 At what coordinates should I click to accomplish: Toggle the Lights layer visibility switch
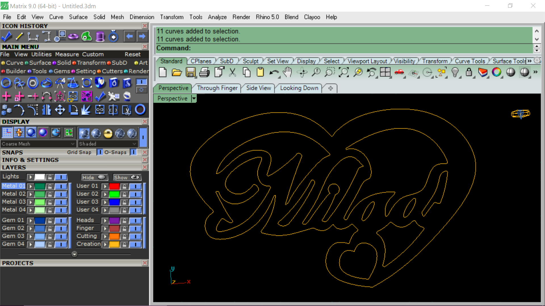(x=61, y=177)
